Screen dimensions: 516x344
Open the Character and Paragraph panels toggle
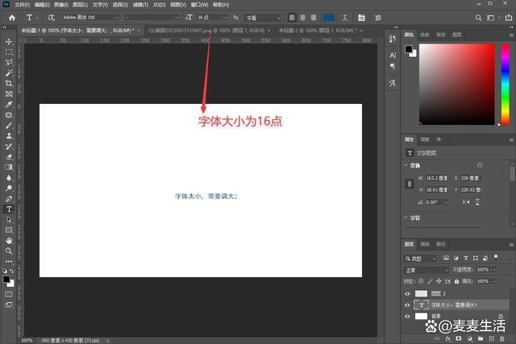pos(361,18)
